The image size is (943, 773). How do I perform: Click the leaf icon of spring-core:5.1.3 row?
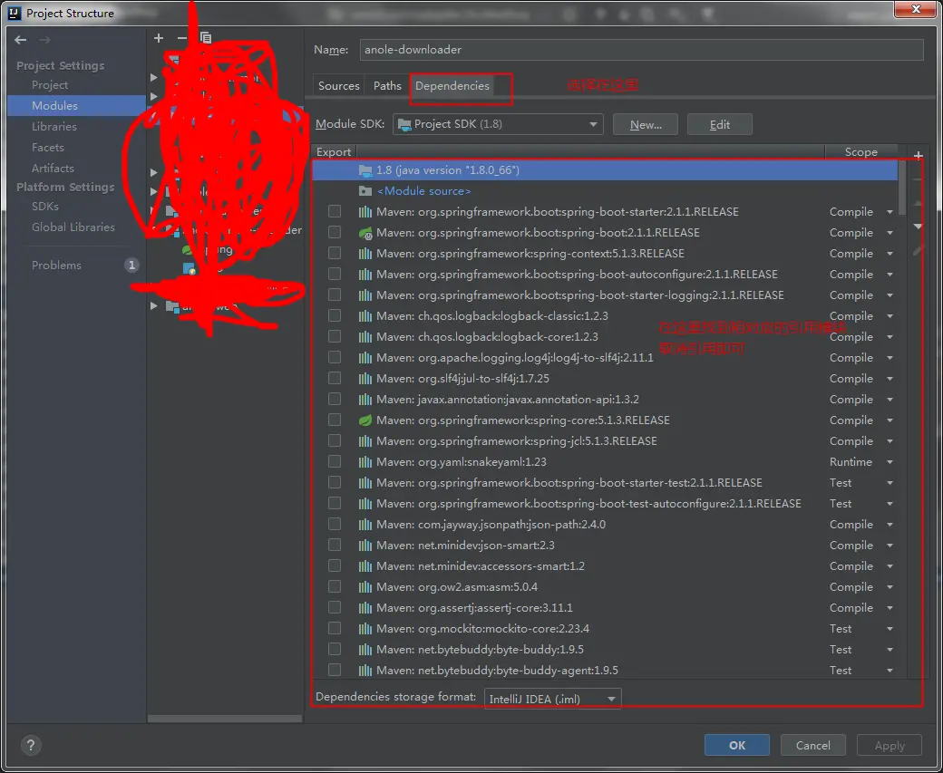(365, 420)
